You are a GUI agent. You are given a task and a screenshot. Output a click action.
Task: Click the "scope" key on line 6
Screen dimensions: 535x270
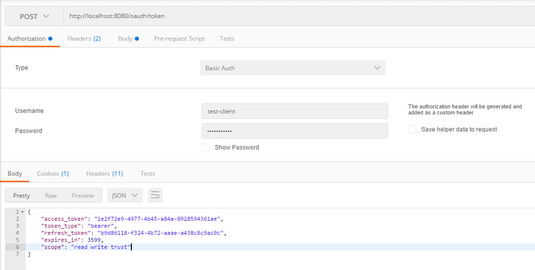53,247
